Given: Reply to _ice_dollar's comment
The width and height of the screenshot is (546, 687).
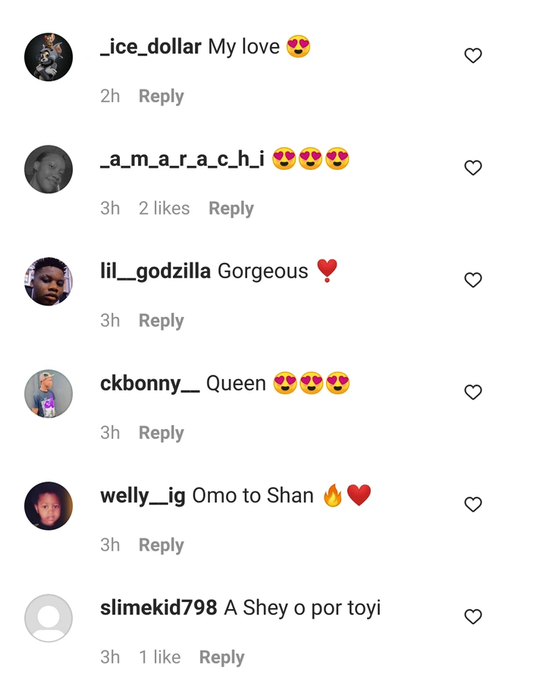Looking at the screenshot, I should pyautogui.click(x=162, y=96).
